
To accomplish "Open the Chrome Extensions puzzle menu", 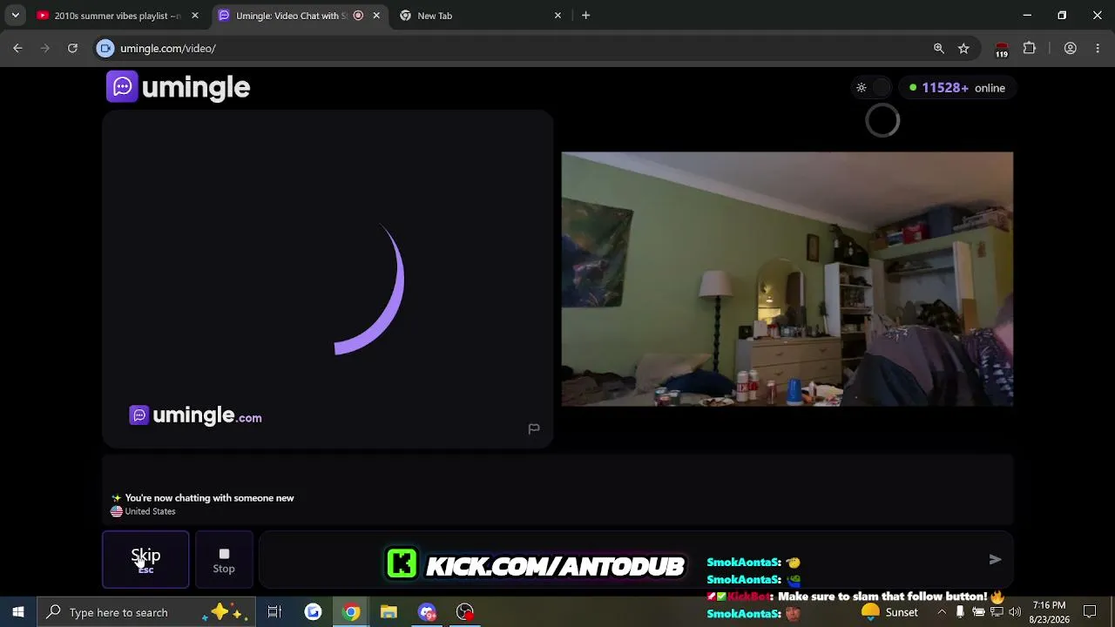I will [x=1030, y=49].
